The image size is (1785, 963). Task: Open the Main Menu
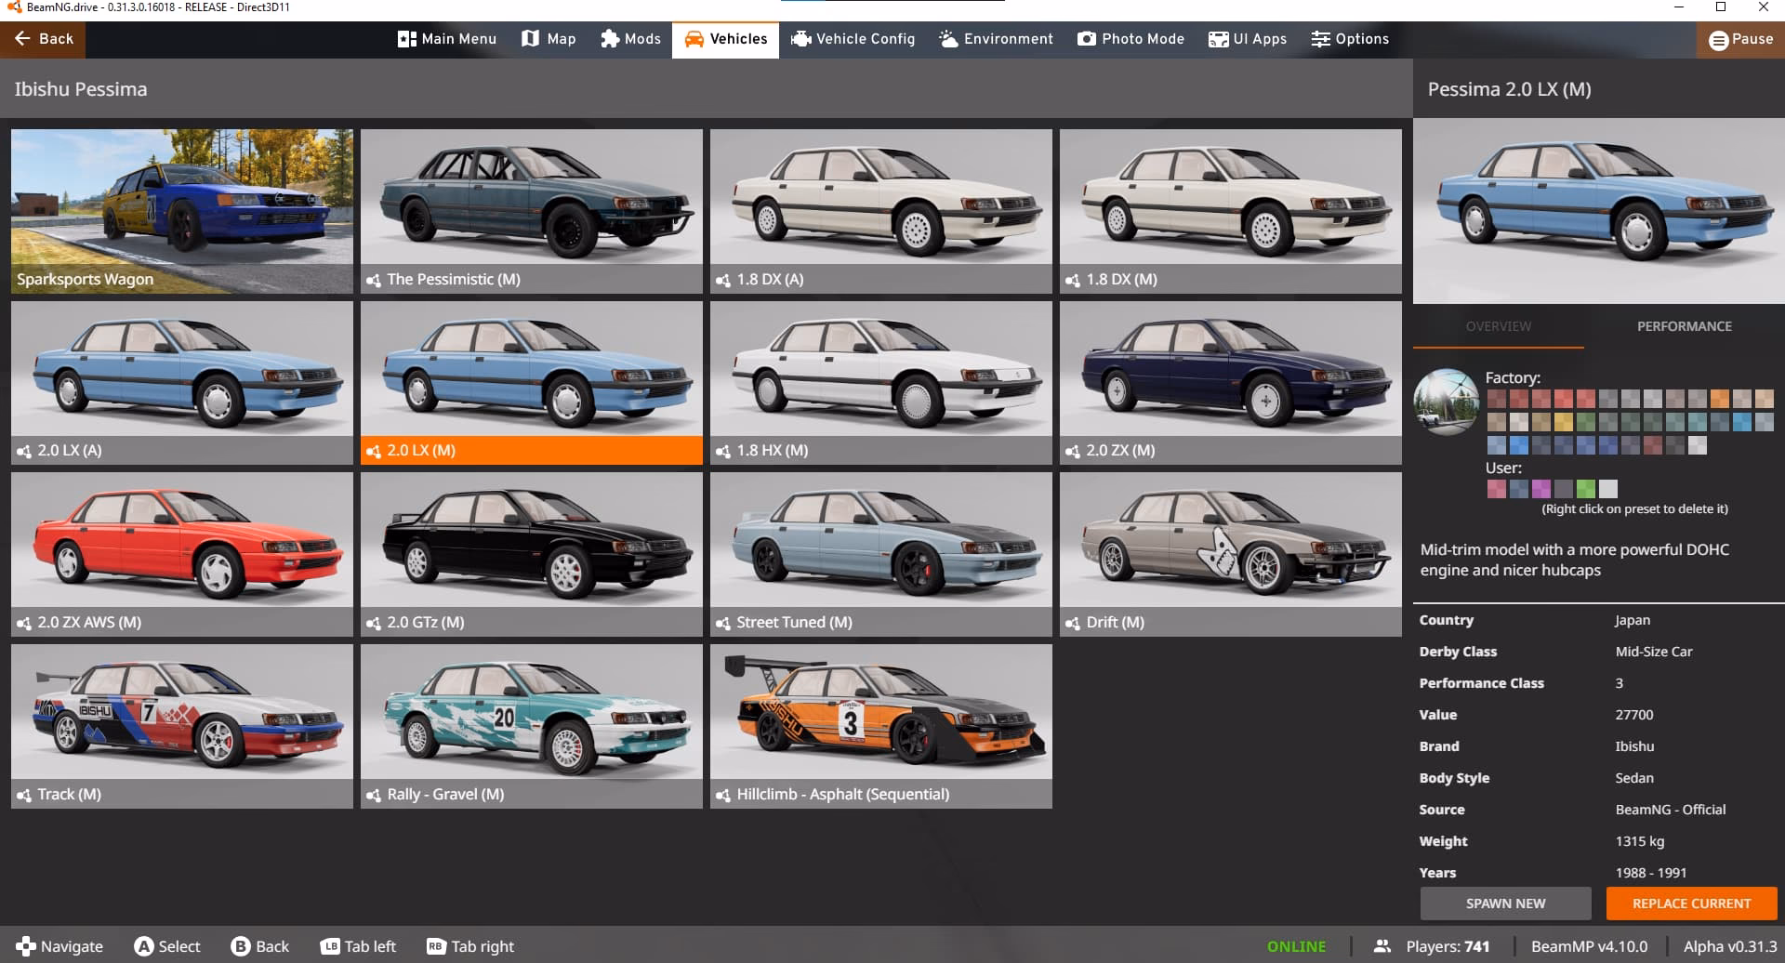point(447,39)
